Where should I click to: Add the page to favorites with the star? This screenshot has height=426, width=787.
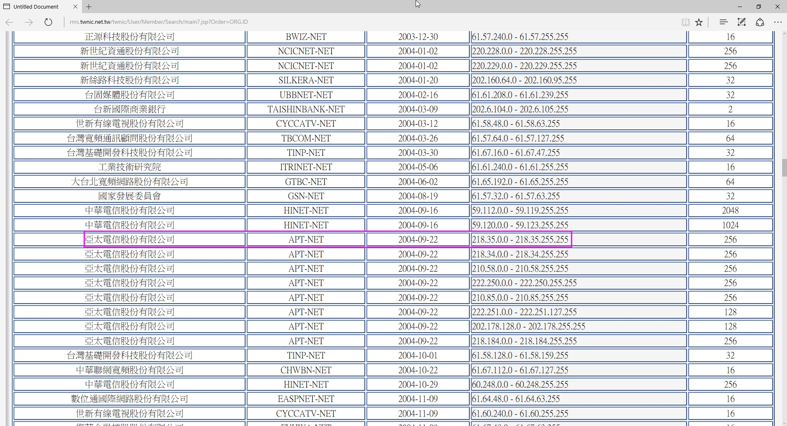pyautogui.click(x=699, y=22)
